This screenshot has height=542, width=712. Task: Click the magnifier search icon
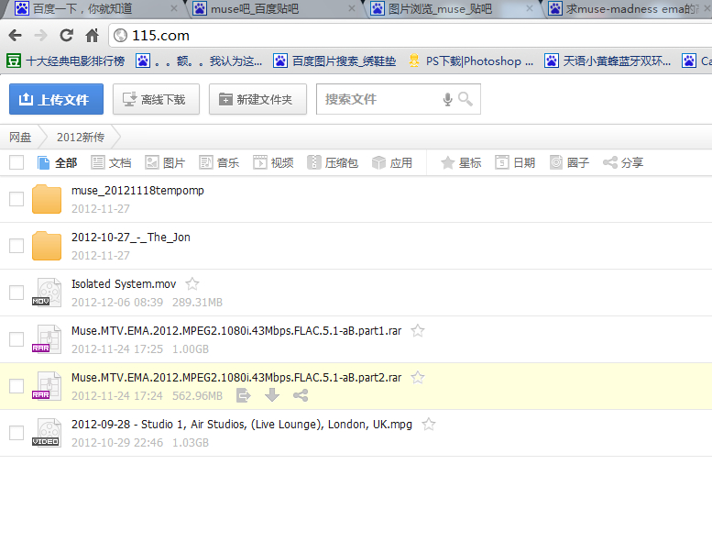(x=466, y=99)
